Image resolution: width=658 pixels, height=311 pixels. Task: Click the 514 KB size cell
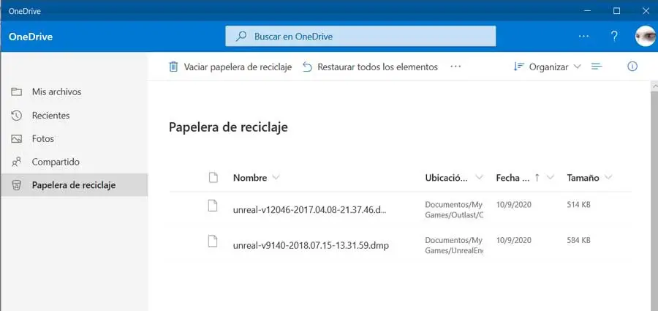point(579,205)
